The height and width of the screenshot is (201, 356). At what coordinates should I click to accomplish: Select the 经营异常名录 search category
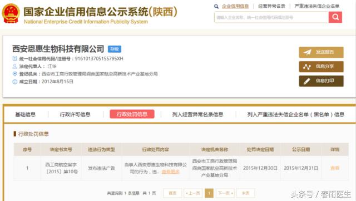tap(271, 6)
